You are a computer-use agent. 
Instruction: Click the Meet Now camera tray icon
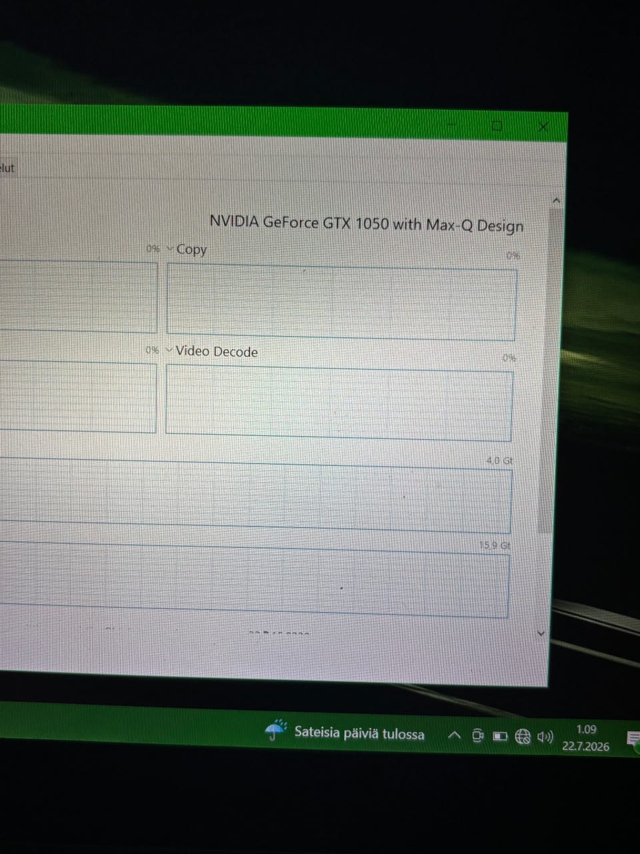point(477,737)
